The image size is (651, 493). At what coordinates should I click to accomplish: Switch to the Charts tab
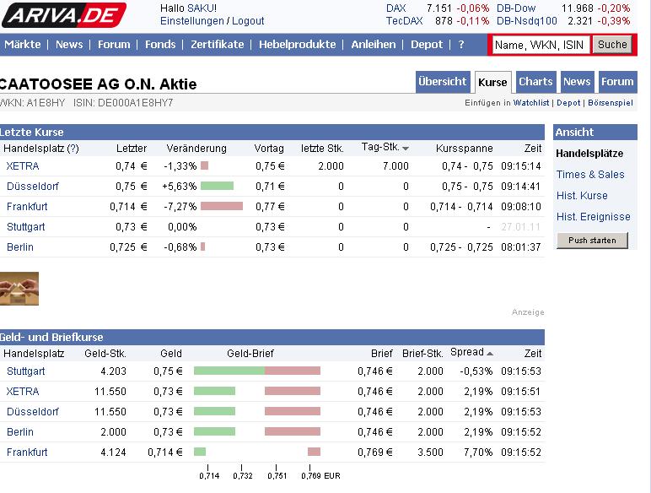(535, 82)
